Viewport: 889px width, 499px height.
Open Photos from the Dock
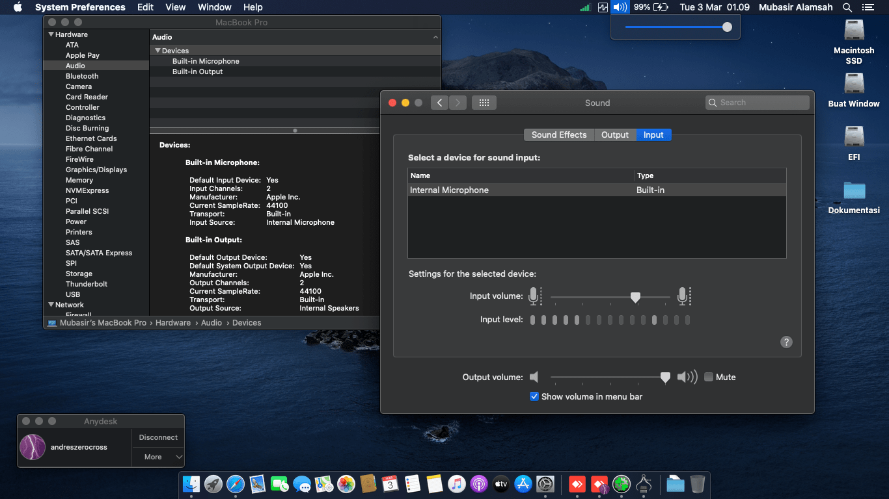coord(346,484)
